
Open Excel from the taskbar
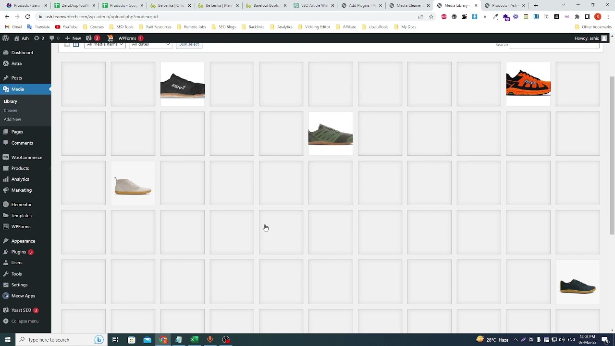pos(194,340)
